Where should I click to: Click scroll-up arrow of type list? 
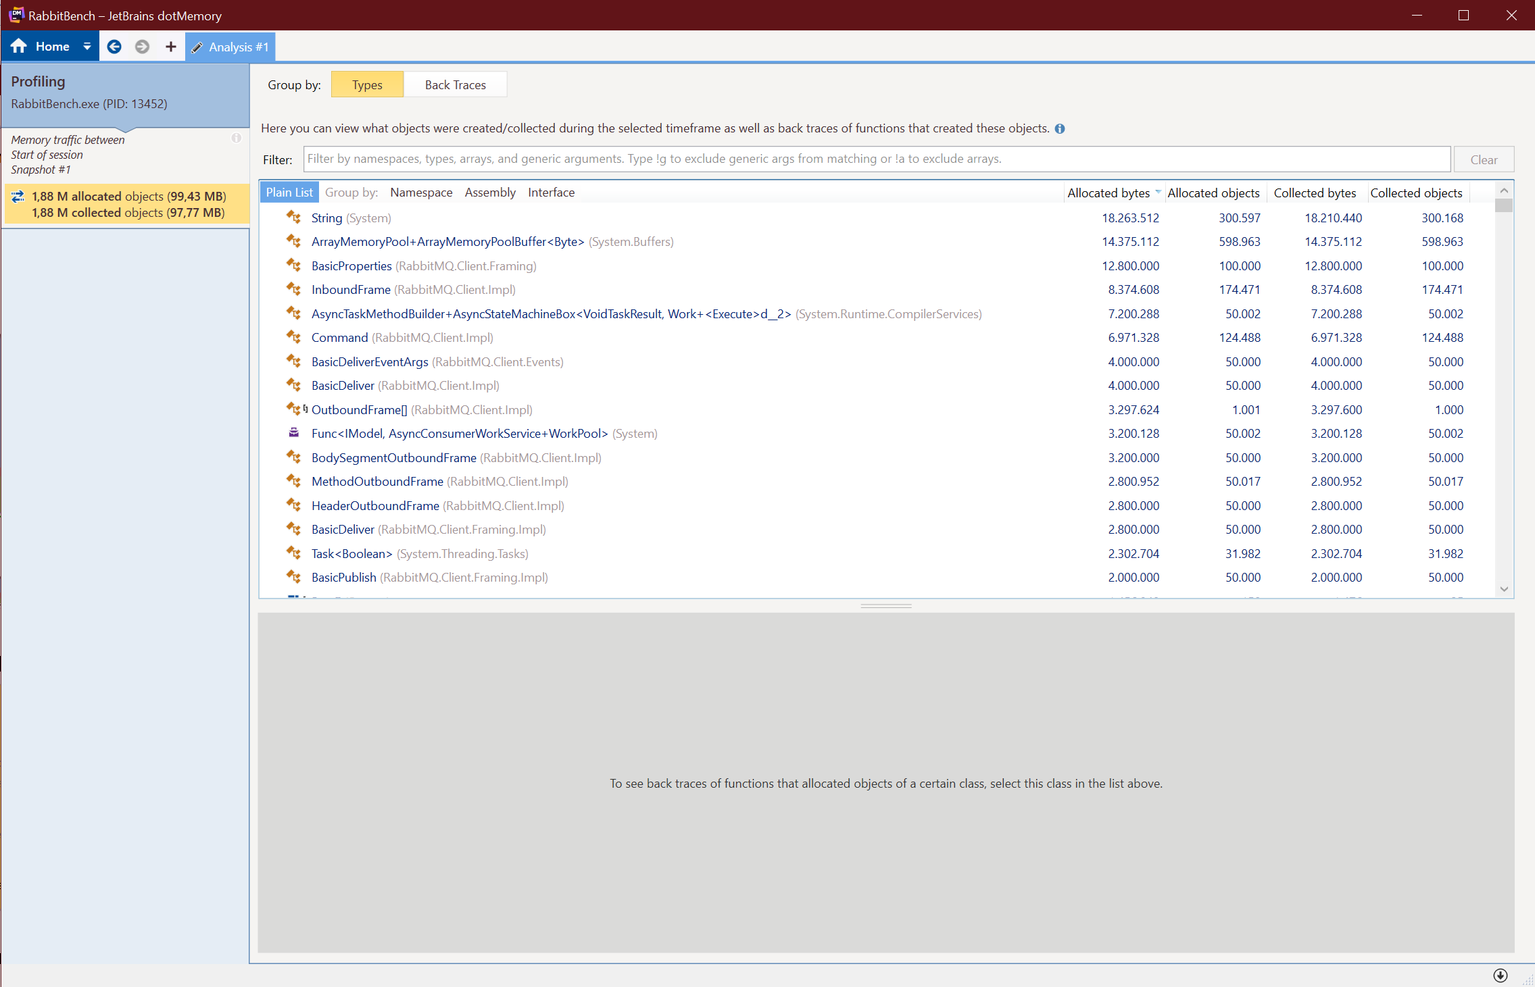coord(1504,191)
